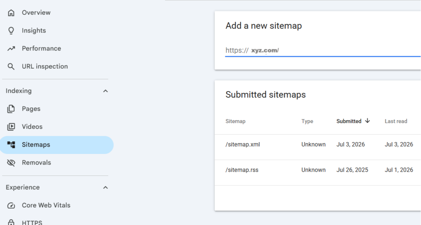
Task: Select the highlighted Sitemaps item
Action: 57,145
